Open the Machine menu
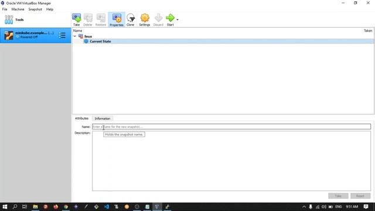 18,9
